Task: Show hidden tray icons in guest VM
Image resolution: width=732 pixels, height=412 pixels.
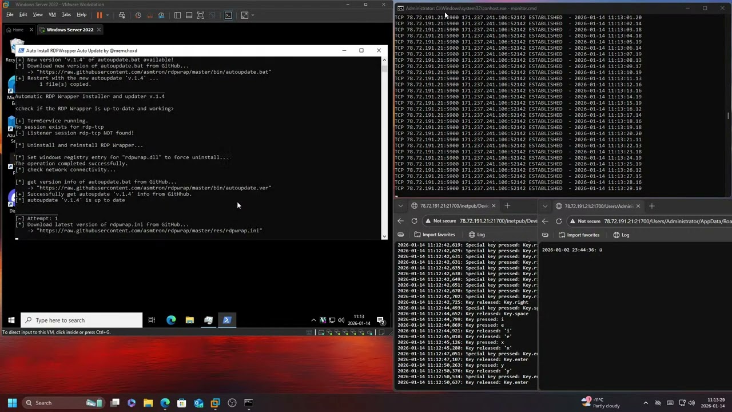Action: point(313,320)
